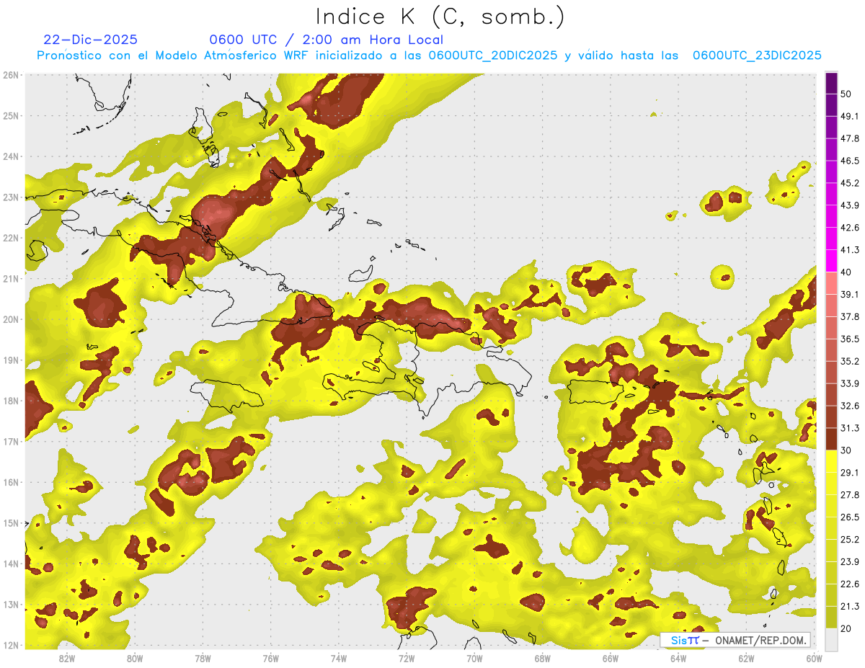Image resolution: width=865 pixels, height=668 pixels.
Task: Click the colorbar value '40'
Action: coord(846,272)
